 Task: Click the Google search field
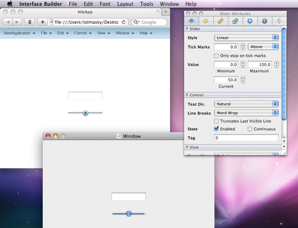tap(149, 22)
